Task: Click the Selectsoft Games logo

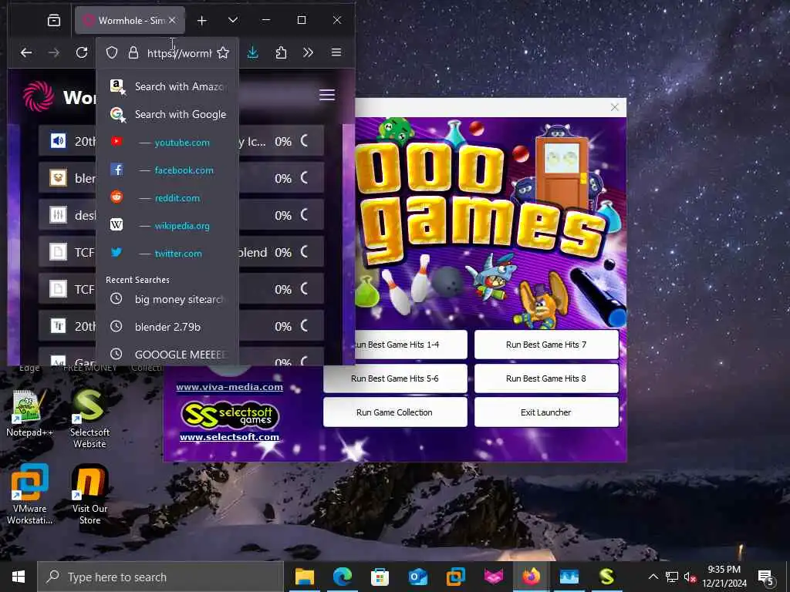Action: 230,415
